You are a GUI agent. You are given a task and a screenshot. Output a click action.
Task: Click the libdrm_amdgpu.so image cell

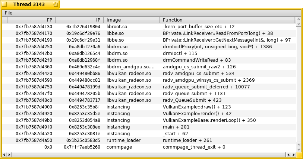pyautogui.click(x=130, y=67)
